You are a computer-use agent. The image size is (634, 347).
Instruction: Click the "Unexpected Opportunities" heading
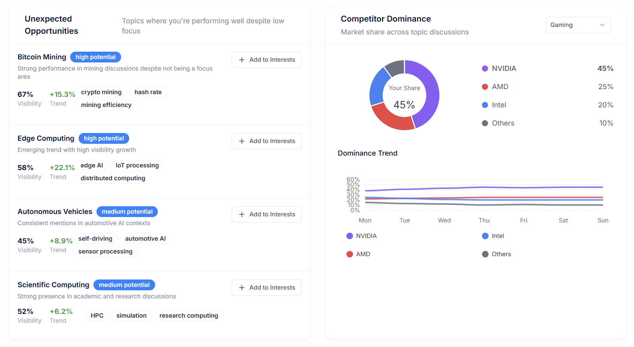click(51, 25)
